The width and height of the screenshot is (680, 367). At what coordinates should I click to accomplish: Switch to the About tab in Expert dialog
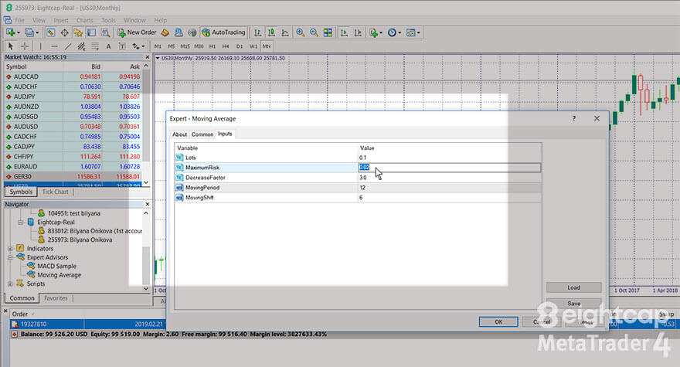click(x=179, y=134)
